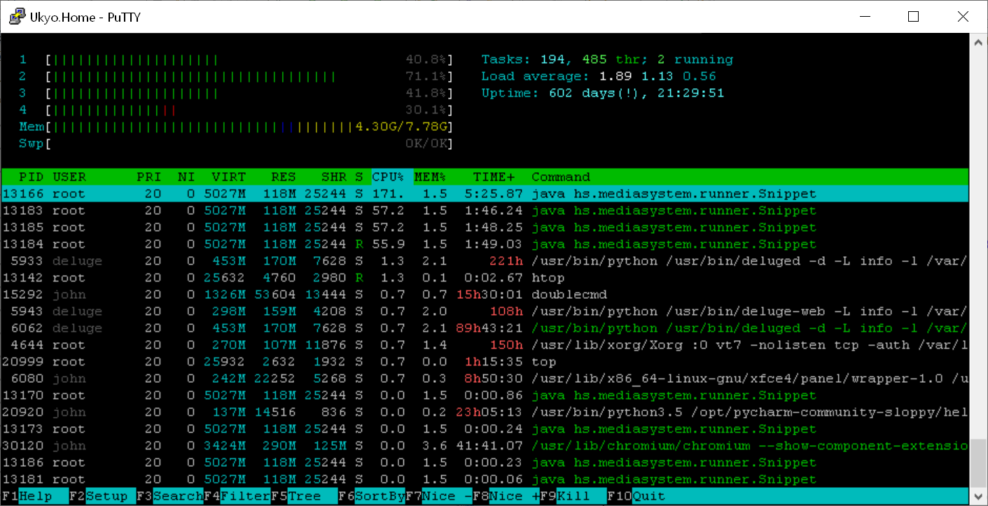The width and height of the screenshot is (988, 506).
Task: Click the Swp usage meter
Action: click(236, 143)
